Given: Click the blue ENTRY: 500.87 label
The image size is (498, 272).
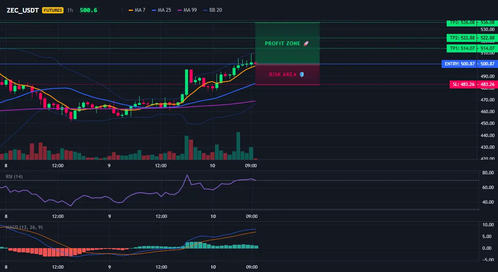Looking at the screenshot, I should click(x=459, y=64).
